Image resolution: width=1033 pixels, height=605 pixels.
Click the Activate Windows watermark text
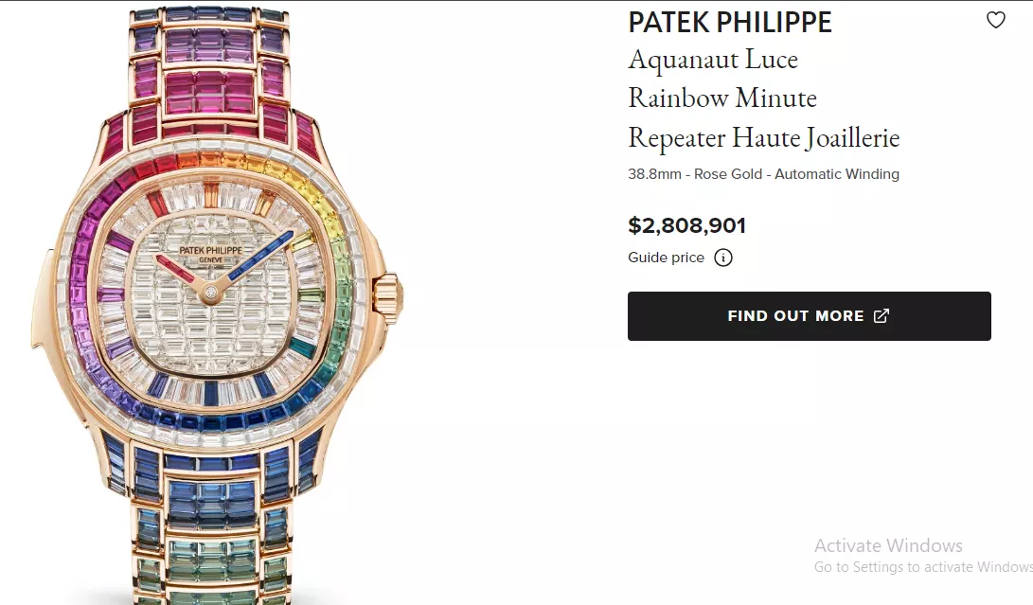click(888, 545)
